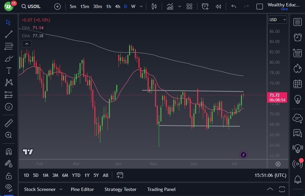Open the alerts clock icon in right sidebar
Image resolution: width=305 pixels, height=196 pixels.
click(x=297, y=37)
